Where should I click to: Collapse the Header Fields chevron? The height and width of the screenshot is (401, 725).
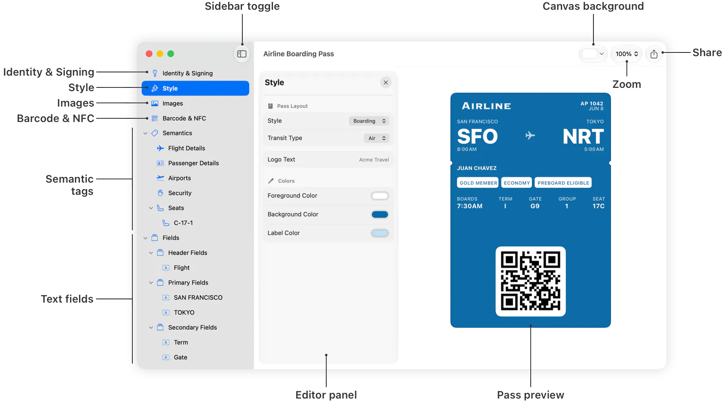tap(151, 253)
